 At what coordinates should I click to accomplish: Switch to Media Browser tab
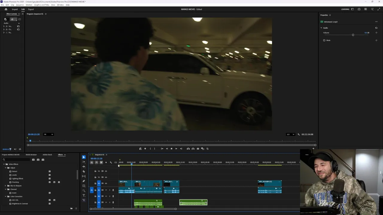point(31,155)
